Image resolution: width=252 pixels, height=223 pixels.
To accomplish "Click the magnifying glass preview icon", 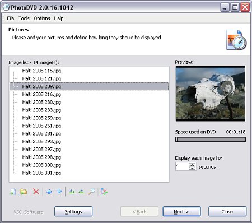I will 91,192.
